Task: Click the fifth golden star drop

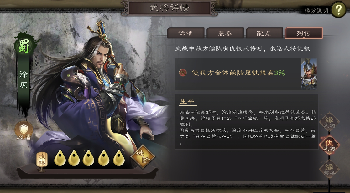Action: coord(119,158)
